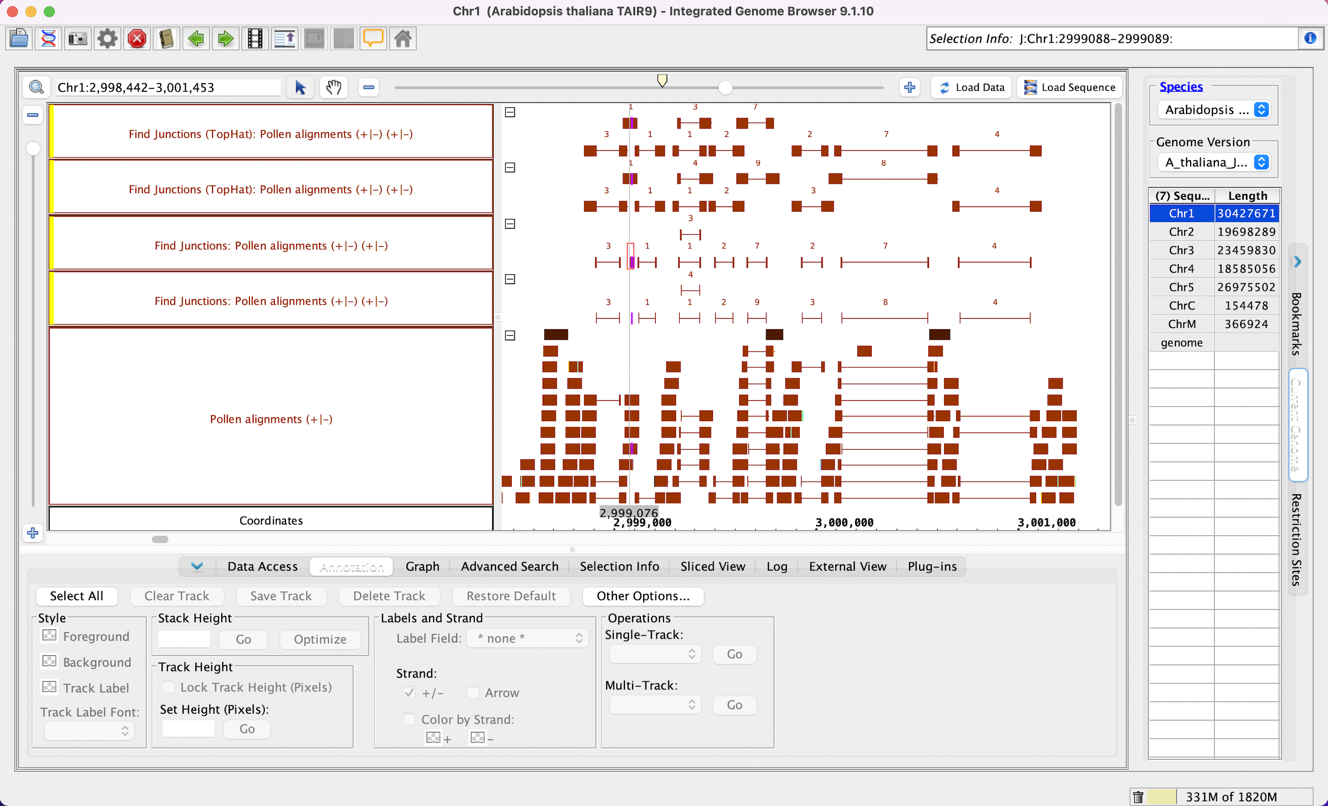The width and height of the screenshot is (1328, 806).
Task: Open the Sliced View tab
Action: 712,566
